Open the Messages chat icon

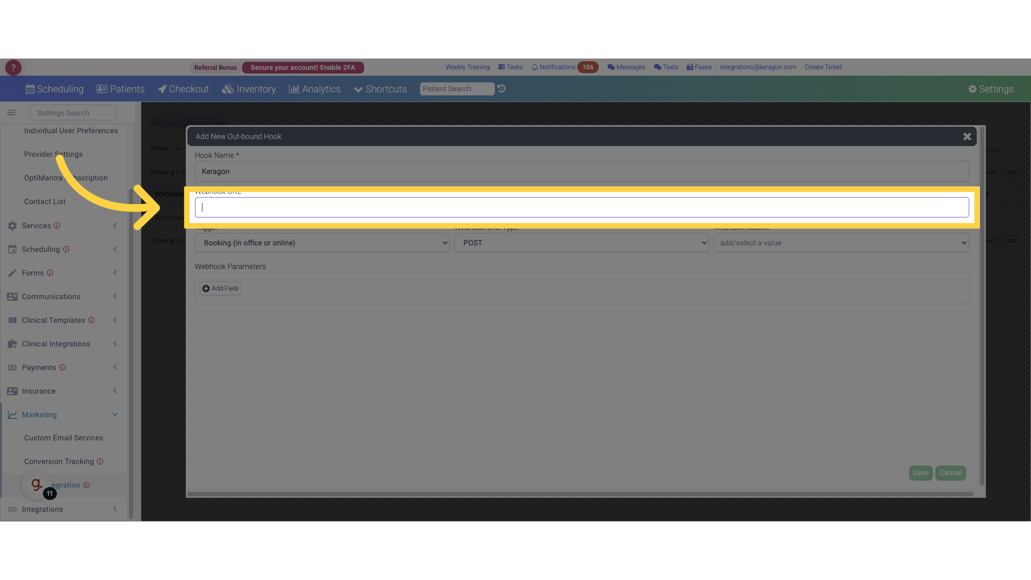pos(611,67)
